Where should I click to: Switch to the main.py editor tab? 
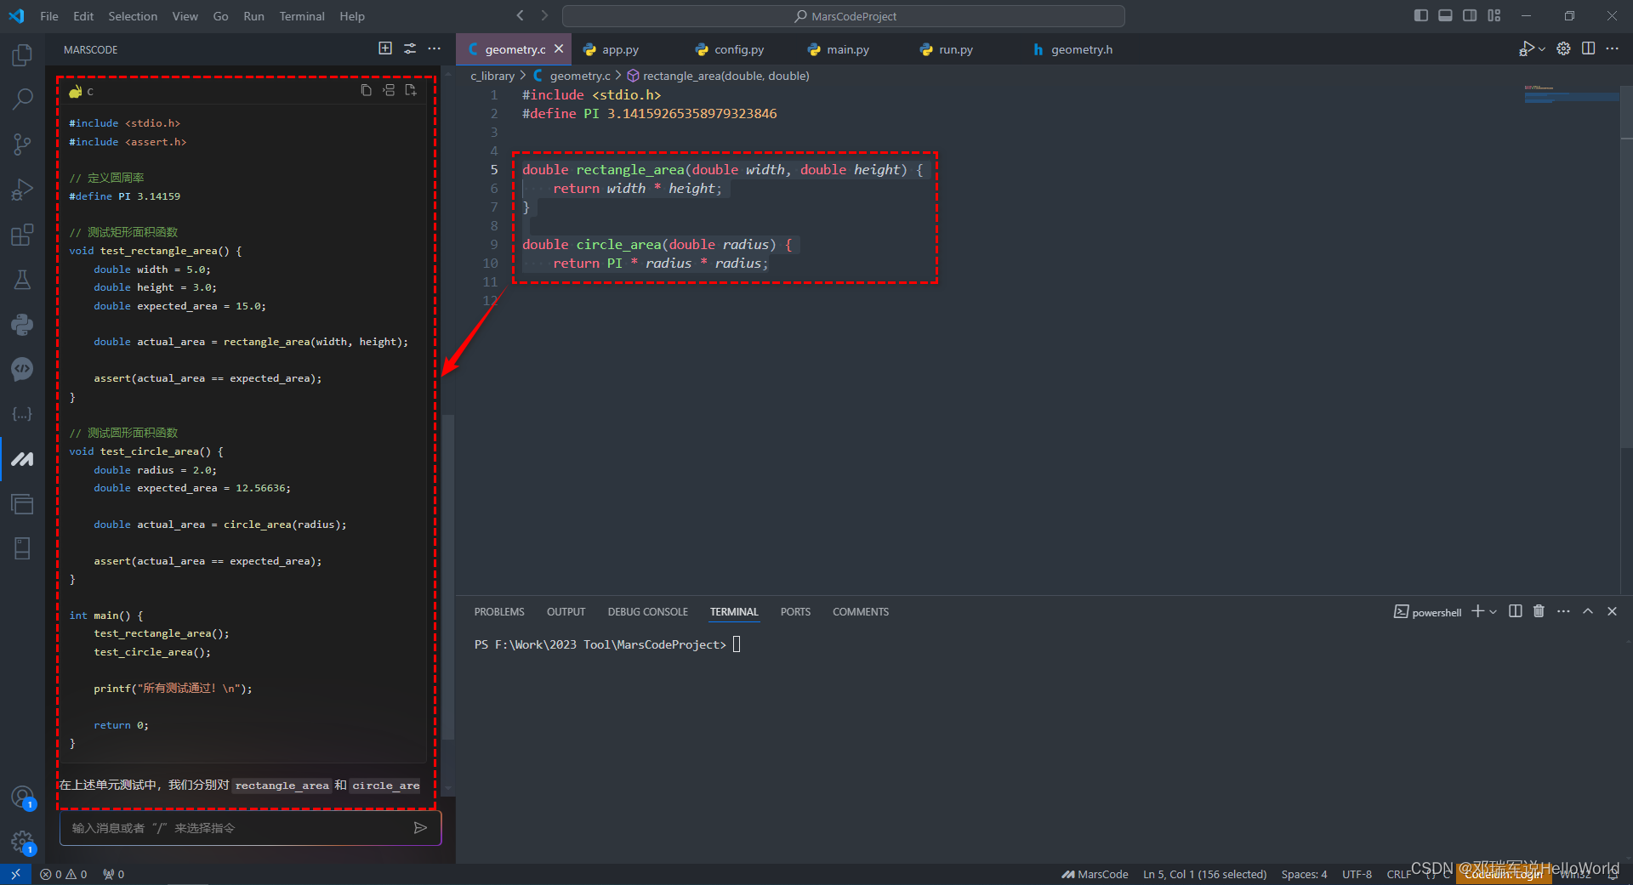tap(847, 49)
